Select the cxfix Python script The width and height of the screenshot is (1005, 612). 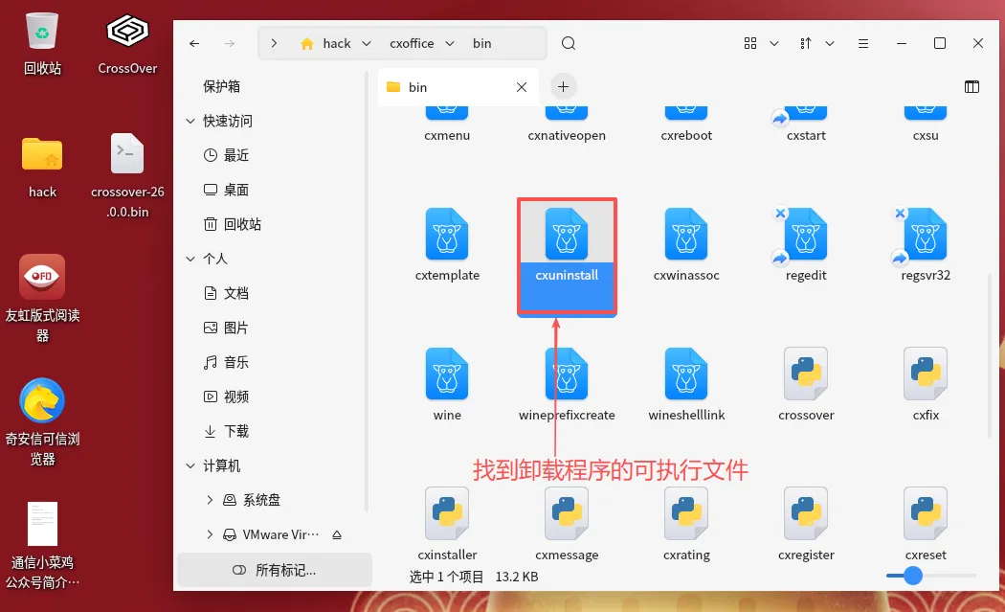[925, 374]
